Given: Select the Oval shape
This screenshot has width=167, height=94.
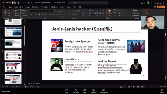Looking at the screenshot, I should (100, 10).
